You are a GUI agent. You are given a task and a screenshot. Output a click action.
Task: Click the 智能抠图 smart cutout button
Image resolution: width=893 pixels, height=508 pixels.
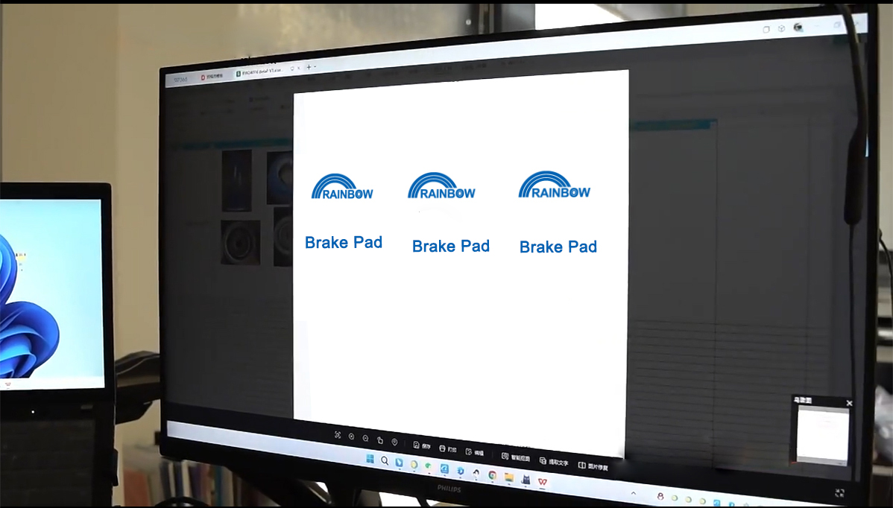515,457
